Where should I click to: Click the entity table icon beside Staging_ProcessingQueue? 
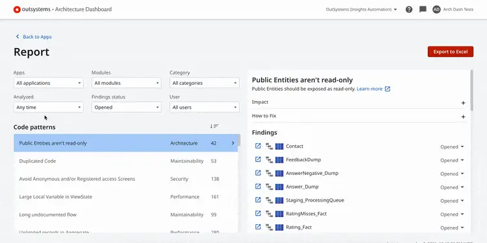pyautogui.click(x=279, y=200)
